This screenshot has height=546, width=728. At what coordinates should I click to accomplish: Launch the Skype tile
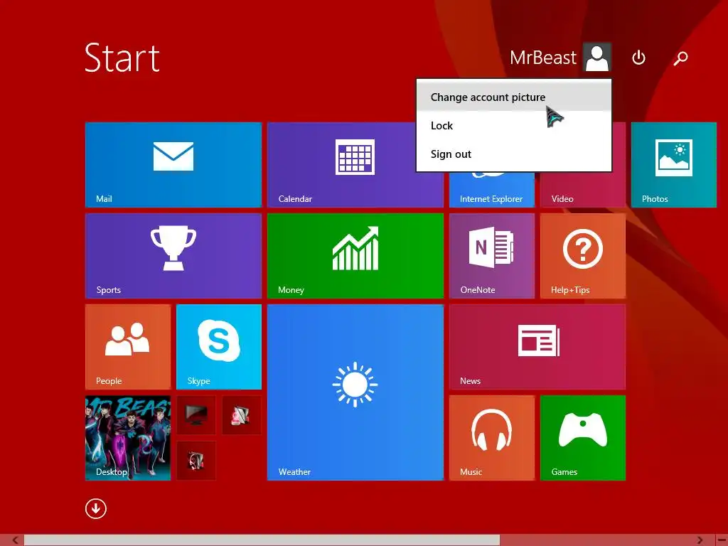pos(219,347)
